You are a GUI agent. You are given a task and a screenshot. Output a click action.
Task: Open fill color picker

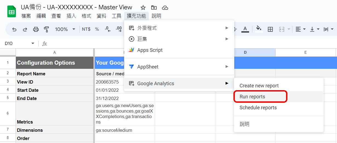(259, 29)
